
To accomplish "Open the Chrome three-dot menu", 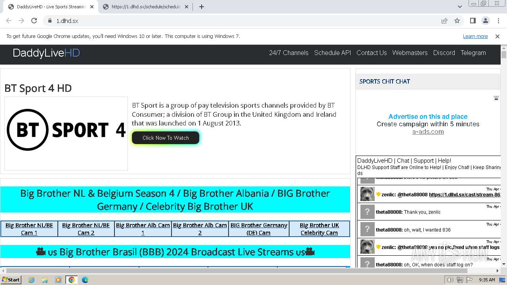I will (x=498, y=21).
